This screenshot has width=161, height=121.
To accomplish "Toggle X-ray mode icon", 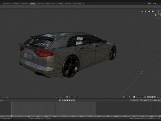I will point(145,97).
